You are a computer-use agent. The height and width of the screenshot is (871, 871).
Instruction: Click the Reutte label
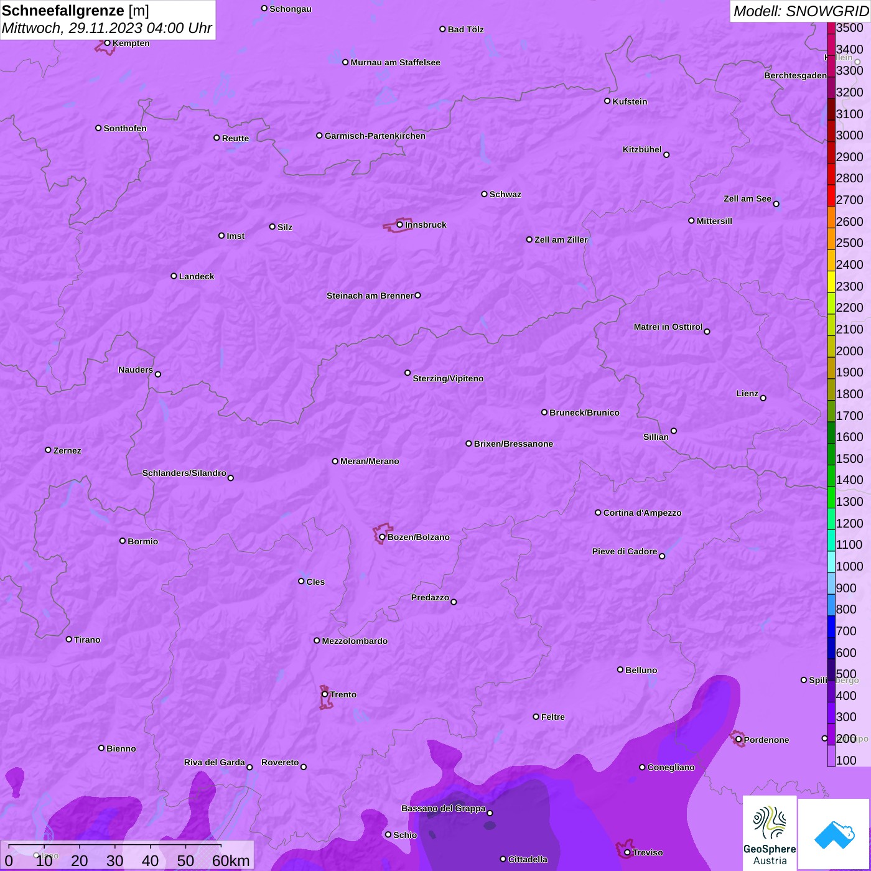coord(235,138)
